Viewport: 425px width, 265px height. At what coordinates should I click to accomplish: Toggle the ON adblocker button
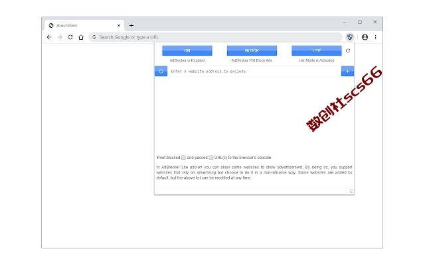pyautogui.click(x=187, y=50)
